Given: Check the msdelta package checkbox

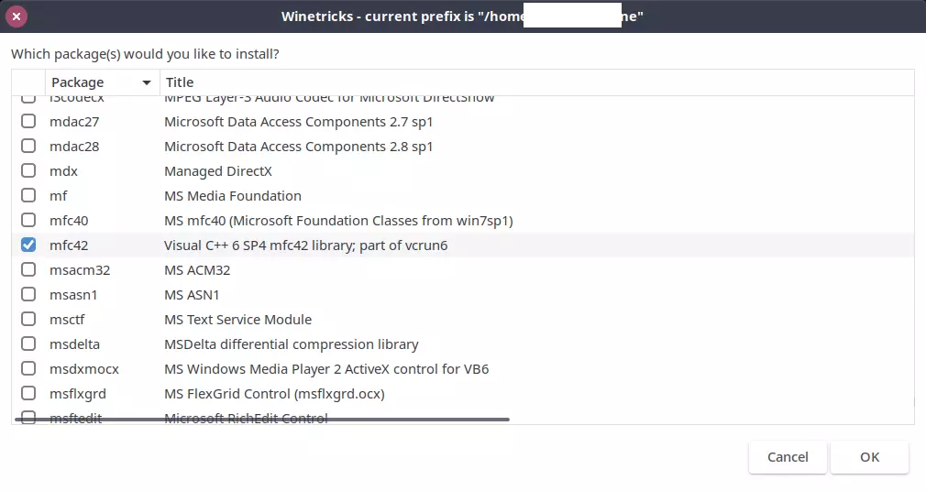Looking at the screenshot, I should (x=28, y=344).
